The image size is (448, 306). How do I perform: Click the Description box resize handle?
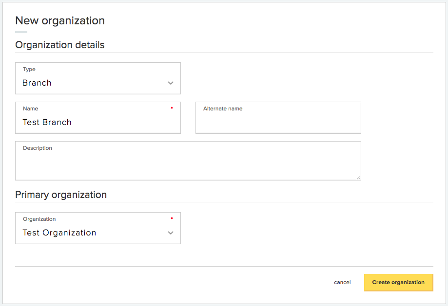click(x=358, y=178)
